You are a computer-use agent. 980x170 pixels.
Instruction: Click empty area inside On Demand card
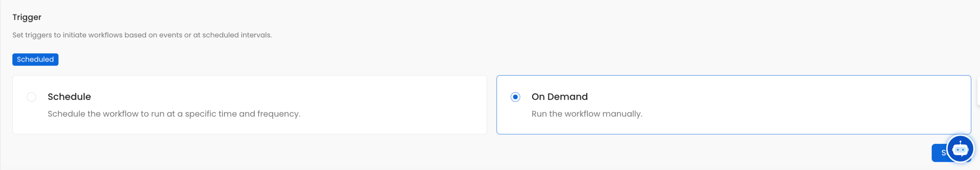(799, 102)
